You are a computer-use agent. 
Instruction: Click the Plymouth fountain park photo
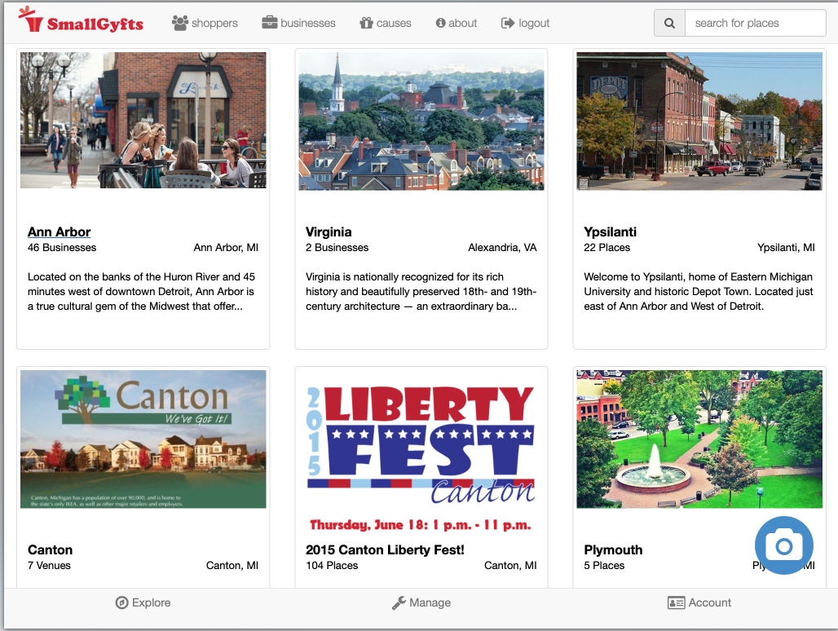pyautogui.click(x=699, y=439)
